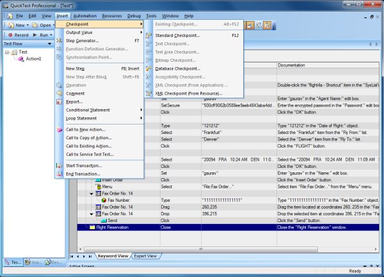This screenshot has width=384, height=277.
Task: Click the Record toolbar button
Action: pos(18,35)
